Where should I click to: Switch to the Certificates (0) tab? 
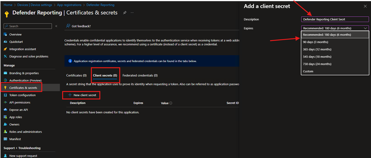click(x=76, y=76)
